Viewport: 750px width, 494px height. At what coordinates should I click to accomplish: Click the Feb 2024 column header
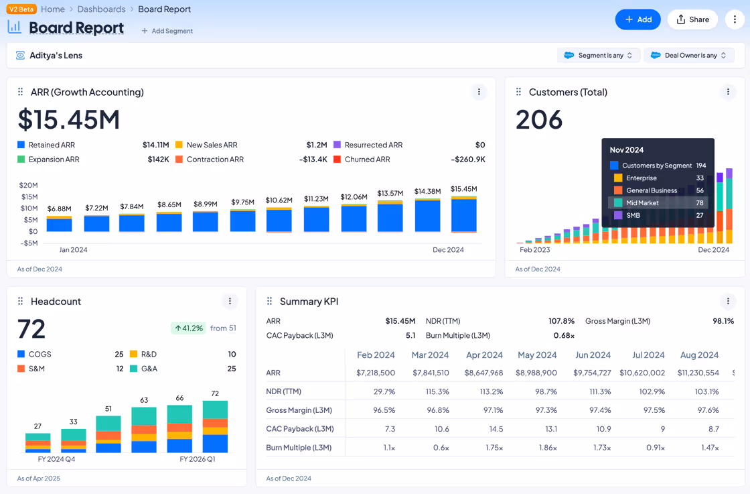[376, 355]
